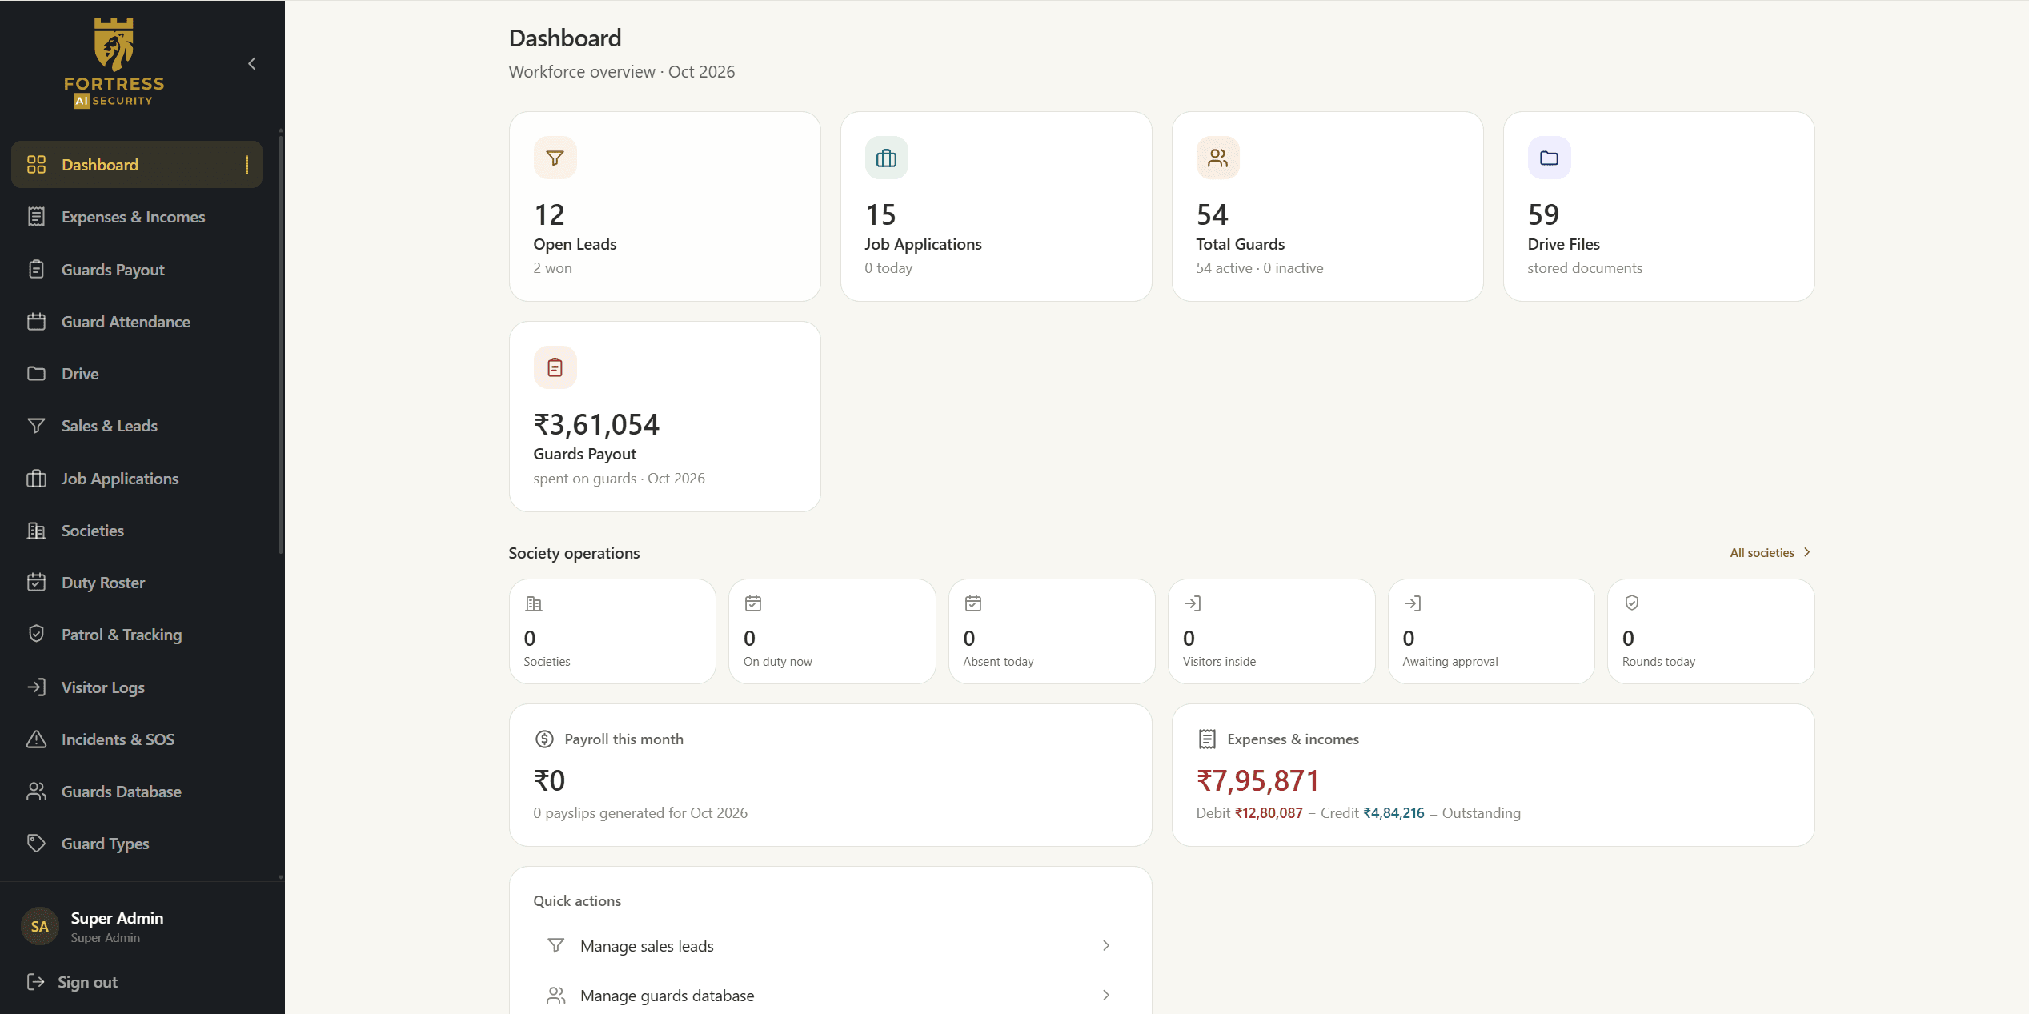Viewport: 2029px width, 1014px height.
Task: Click the folder icon on Drive Files card
Action: tap(1549, 158)
